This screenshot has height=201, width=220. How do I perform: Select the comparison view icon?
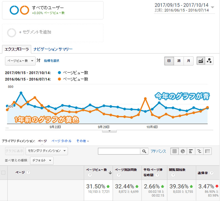(199, 151)
